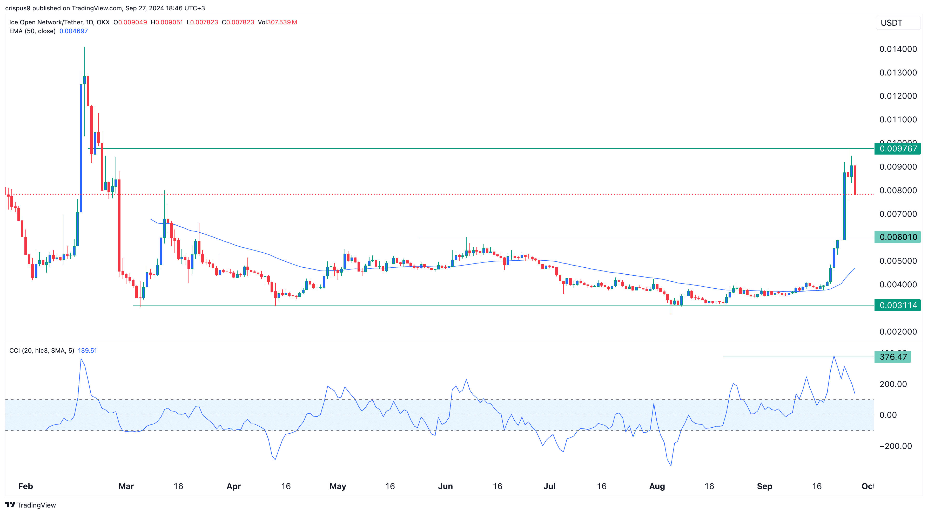Click the 376.47 CCI level label
The width and height of the screenshot is (928, 514).
(892, 357)
